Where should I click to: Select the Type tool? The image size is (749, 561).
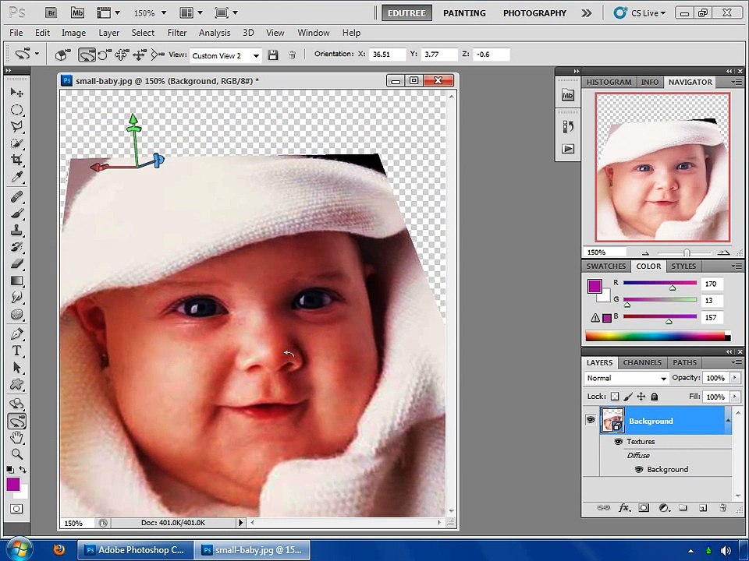16,351
